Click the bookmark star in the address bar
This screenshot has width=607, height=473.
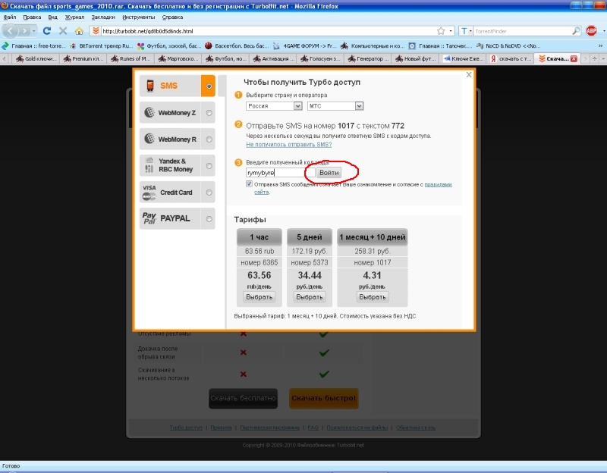(x=441, y=31)
